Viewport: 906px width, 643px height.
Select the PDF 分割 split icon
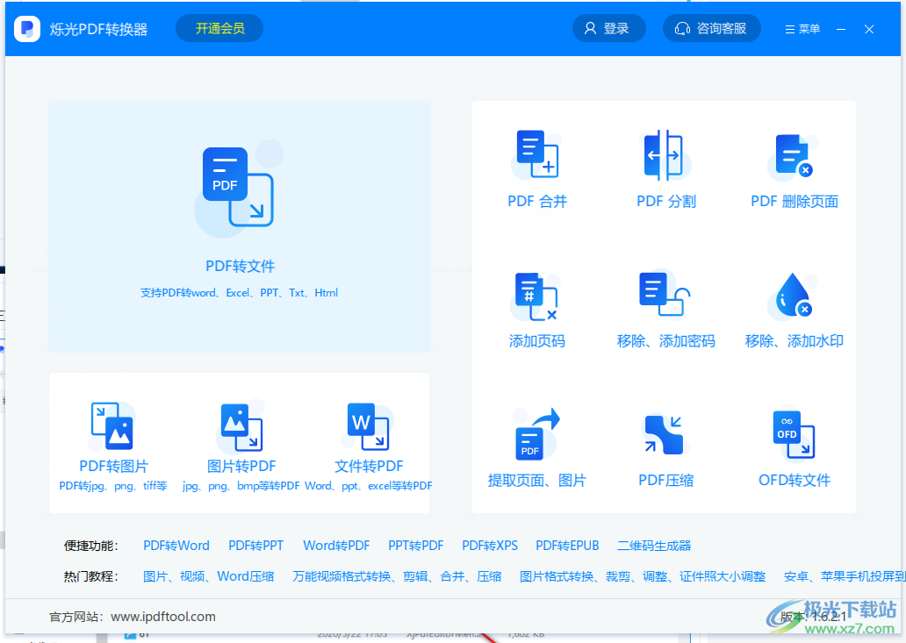[x=665, y=154]
